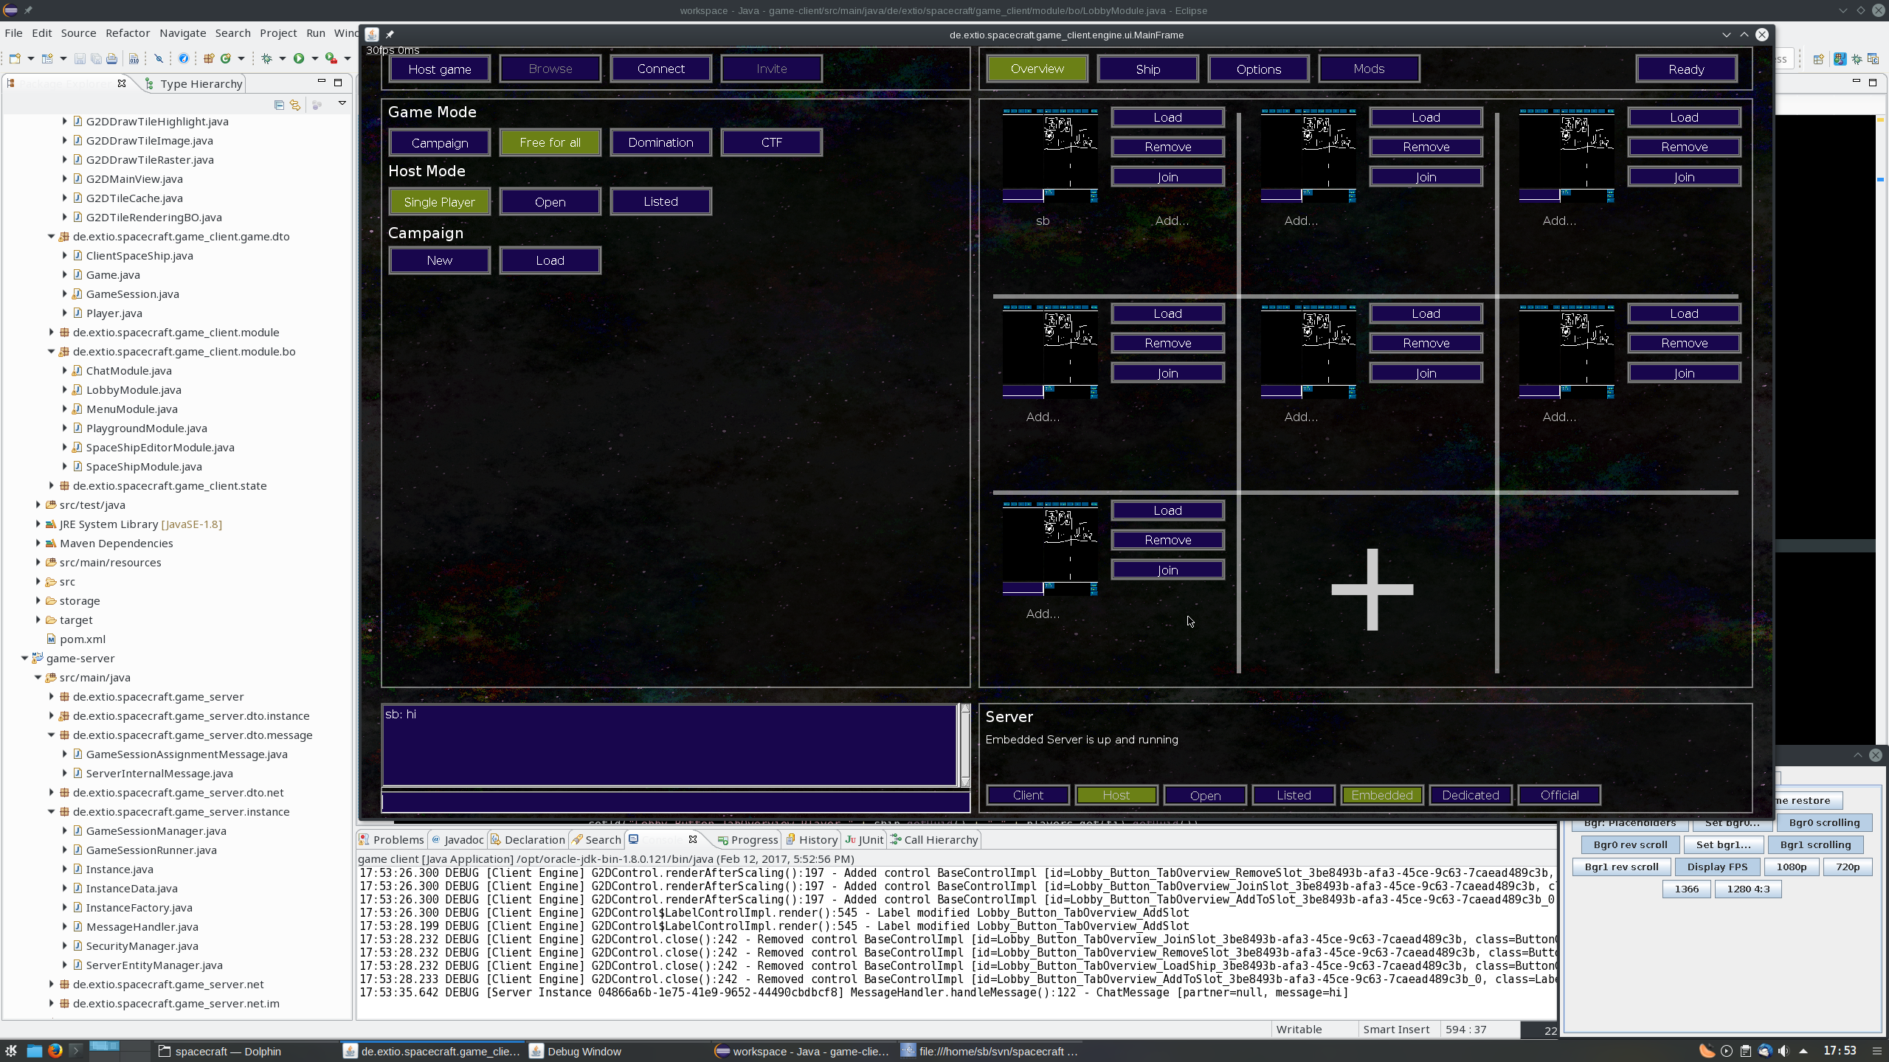Switch to the Call Hierarchy tab

click(x=934, y=839)
